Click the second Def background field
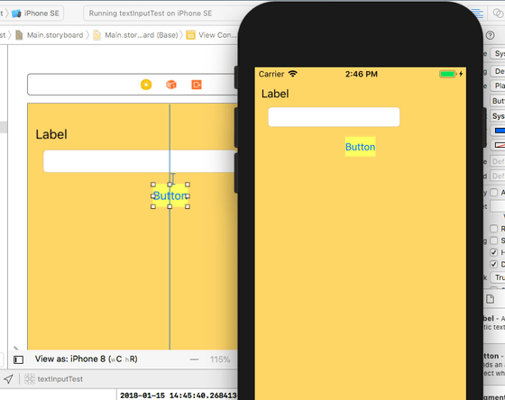505x400 pixels. 498,176
